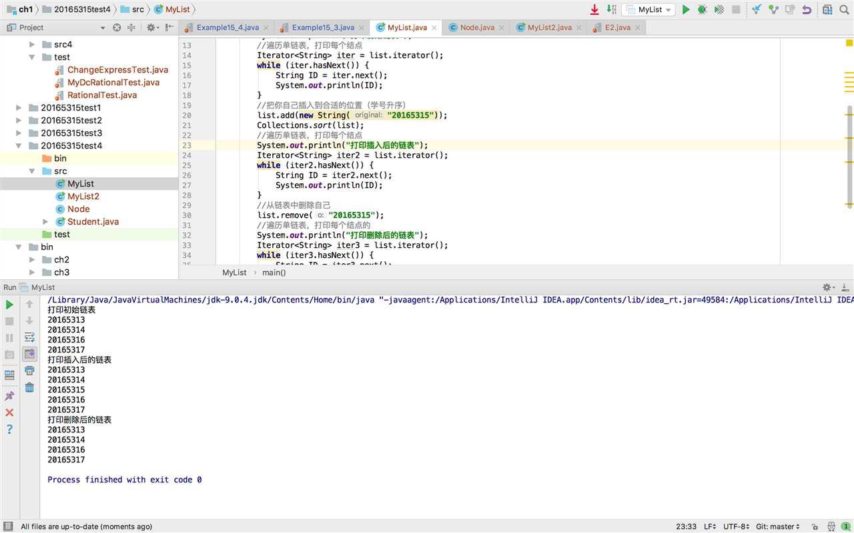
Task: Switch to the Example15_3.java tab
Action: point(323,27)
